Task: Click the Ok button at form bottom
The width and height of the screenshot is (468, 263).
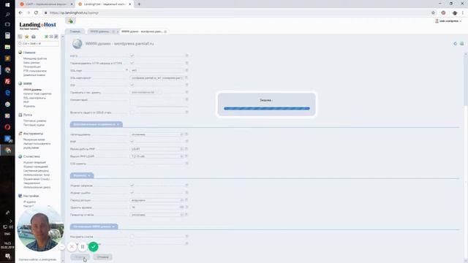Action: coord(80,256)
